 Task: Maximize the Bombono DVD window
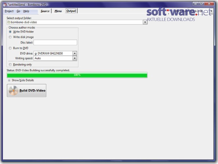pyautogui.click(x=201, y=4)
